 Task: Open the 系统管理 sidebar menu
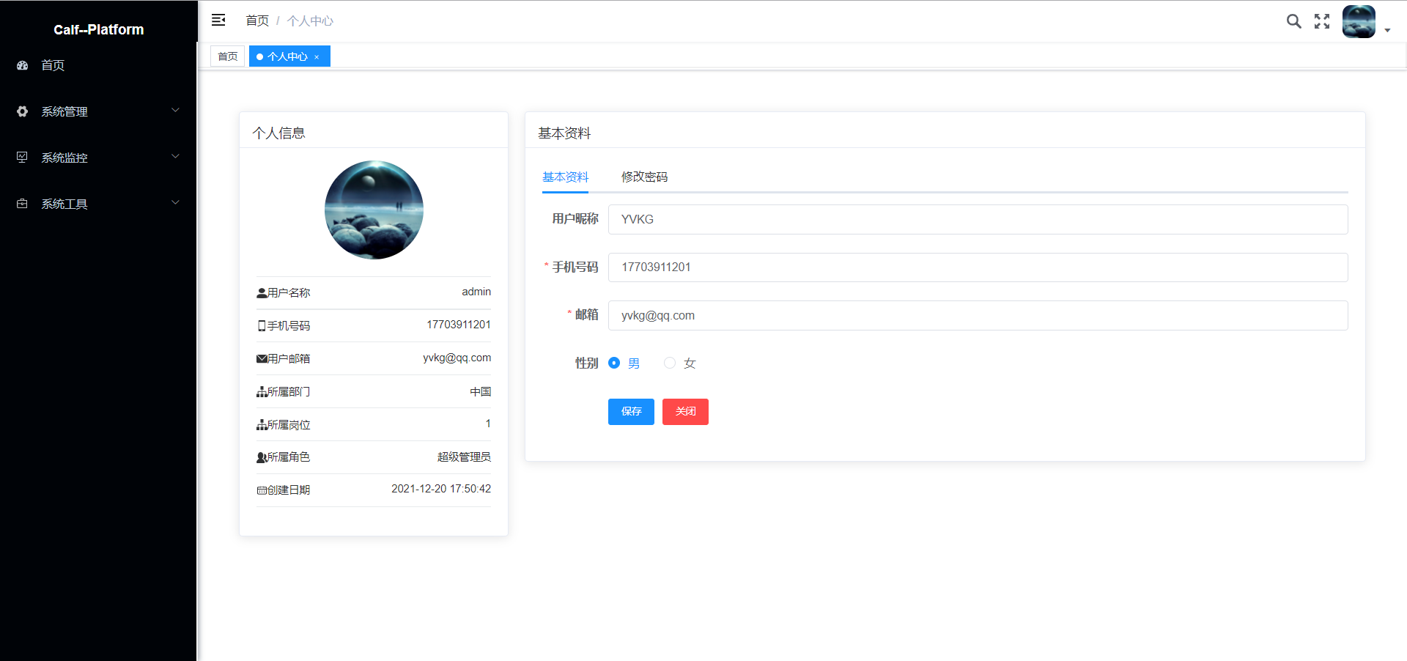tap(98, 111)
